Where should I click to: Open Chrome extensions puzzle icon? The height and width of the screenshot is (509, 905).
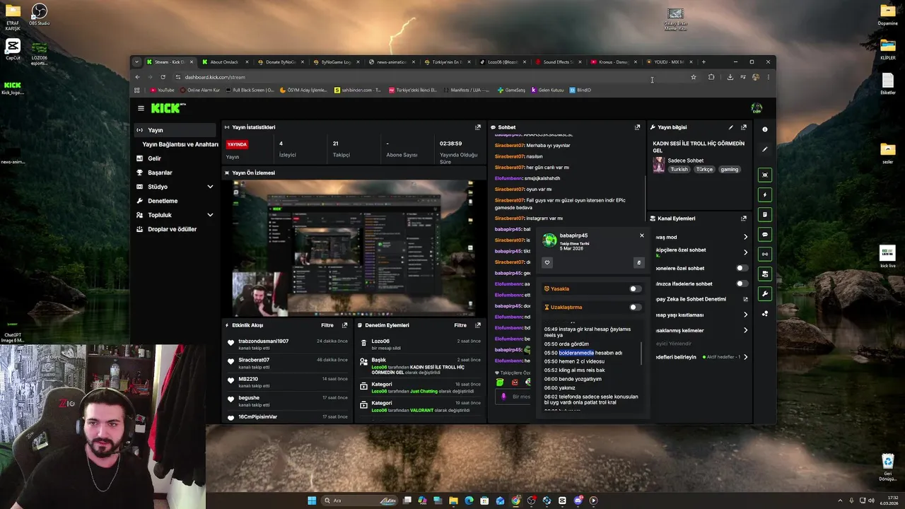[711, 77]
